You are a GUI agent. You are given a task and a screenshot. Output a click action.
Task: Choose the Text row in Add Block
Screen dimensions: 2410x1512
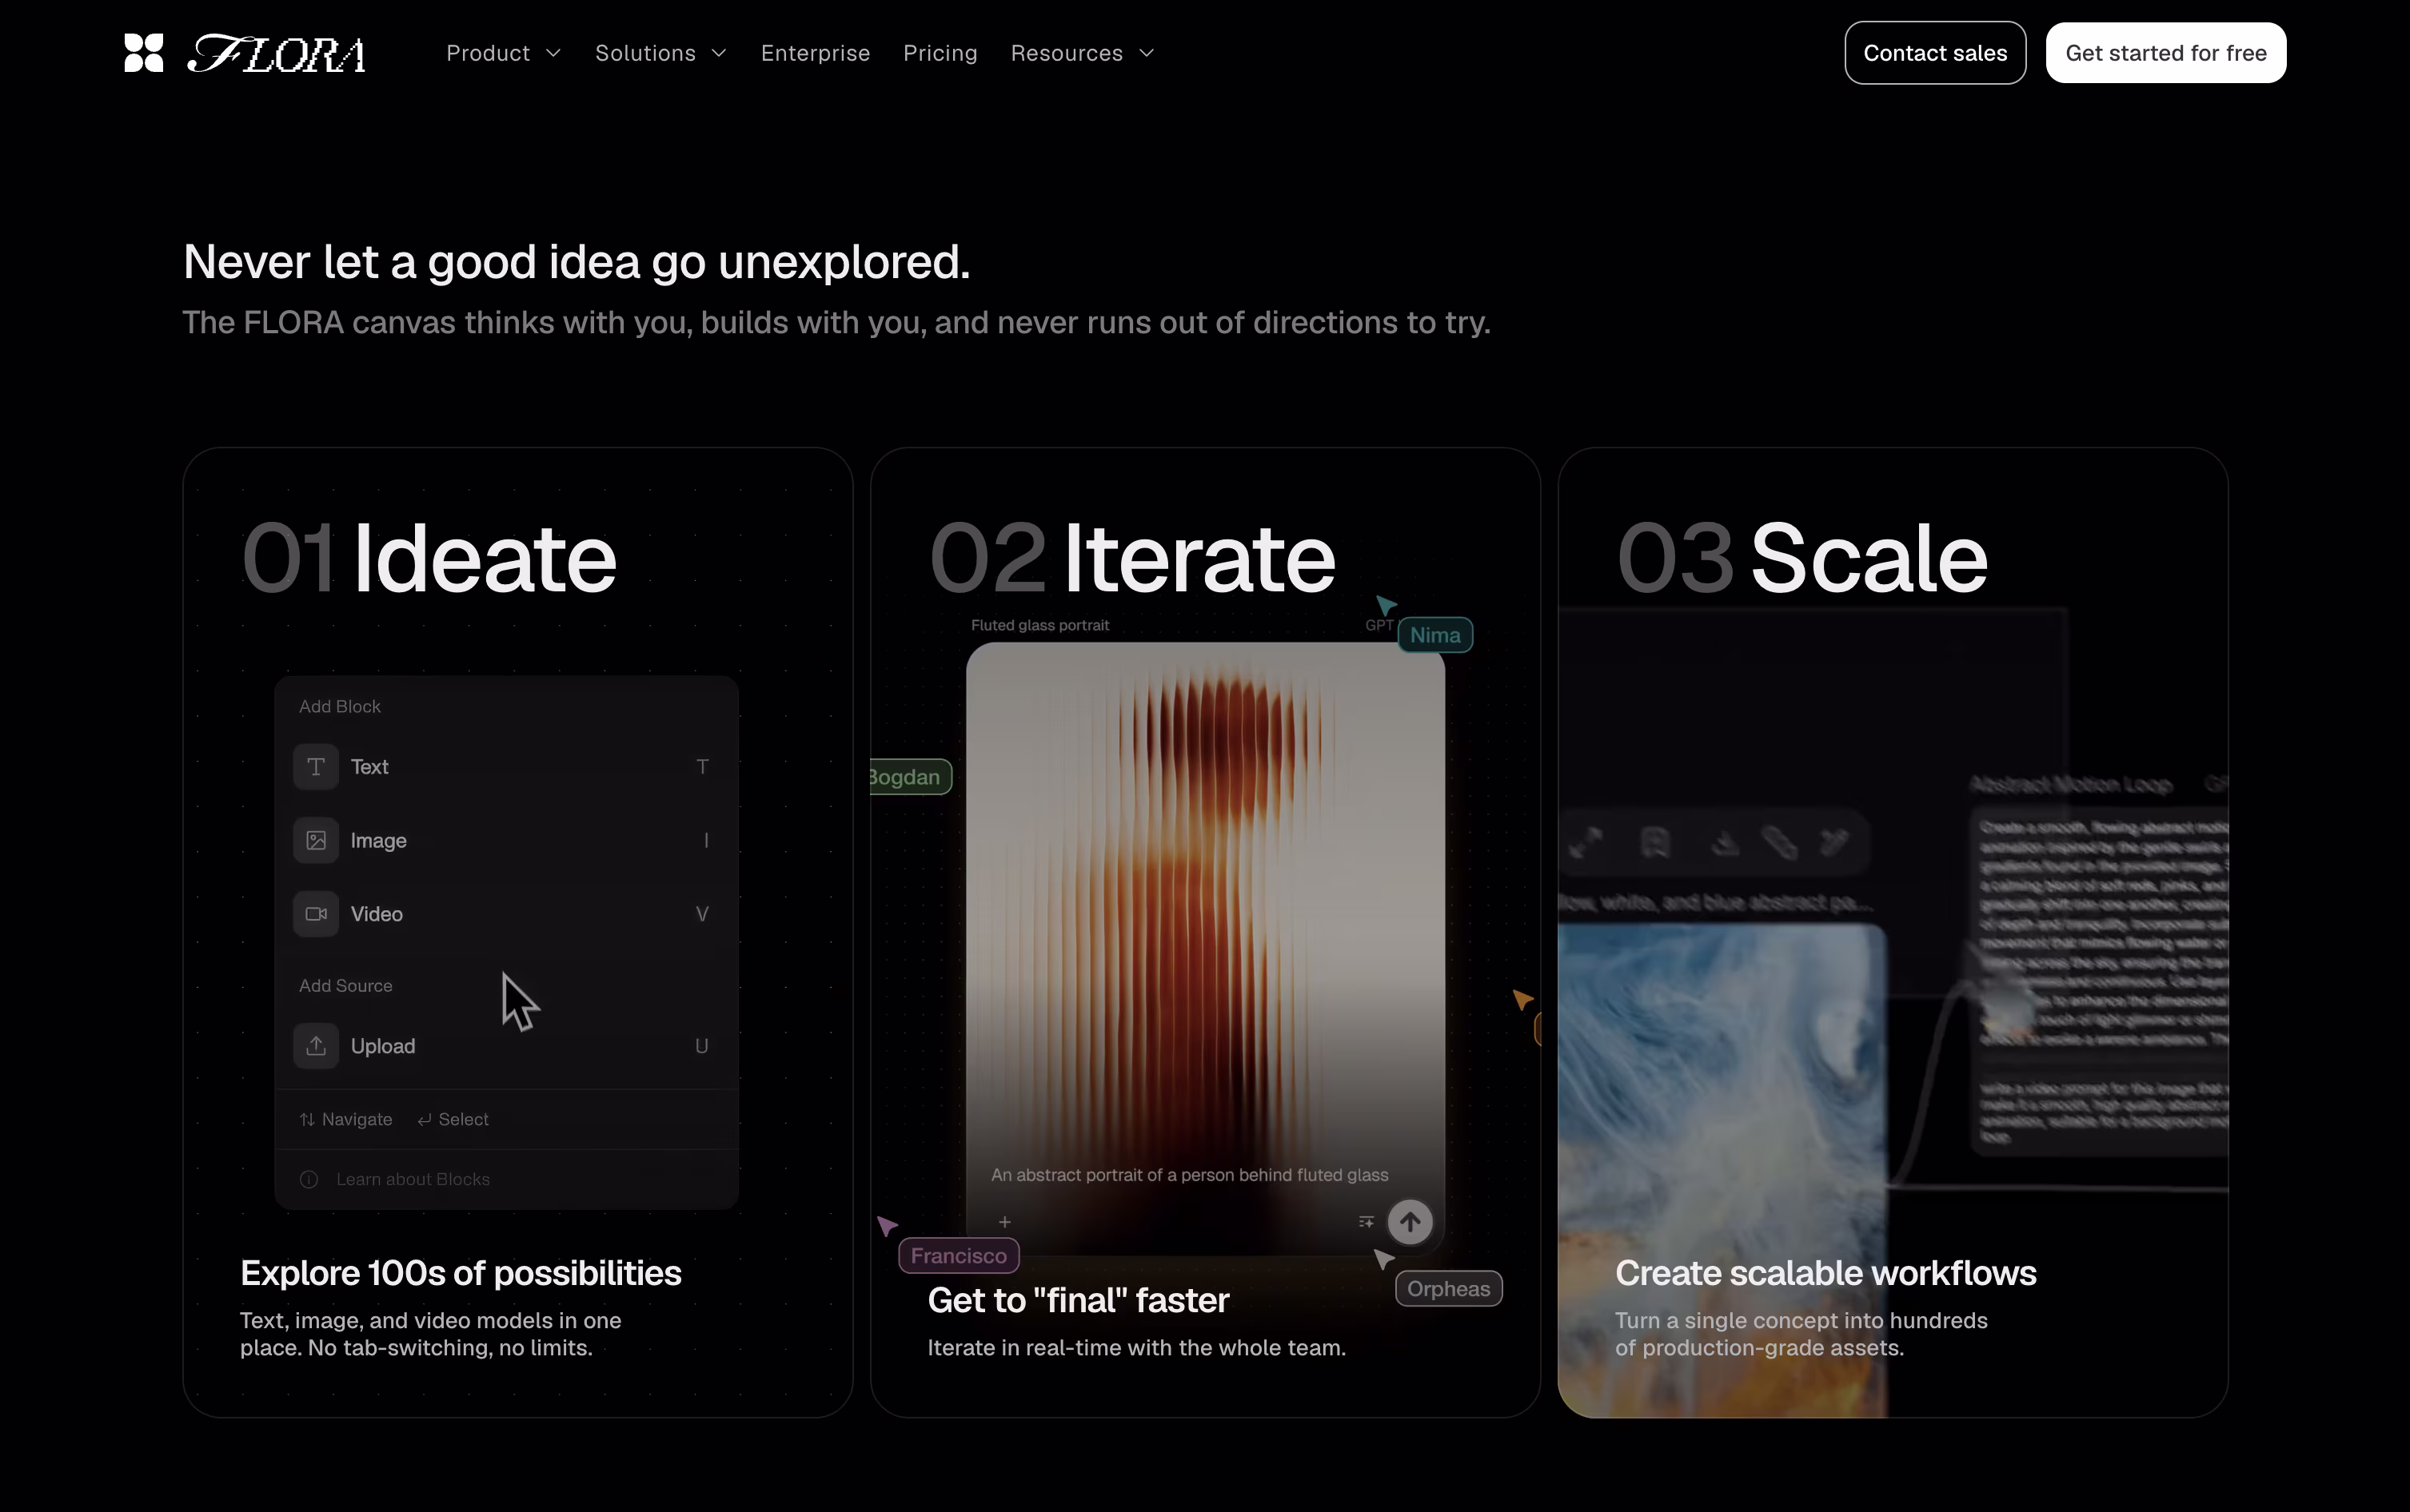click(506, 767)
